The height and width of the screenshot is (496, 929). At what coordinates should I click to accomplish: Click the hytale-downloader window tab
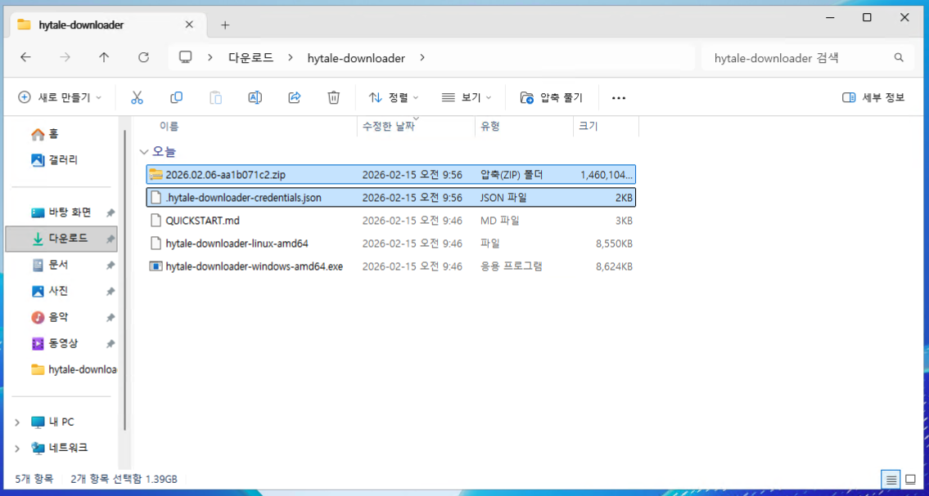[106, 25]
